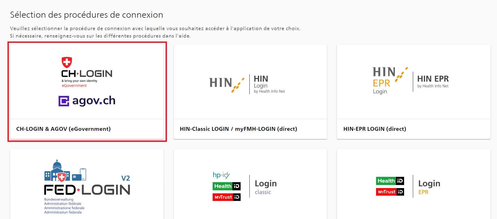Click MyTrust iD badge in Login classic card
This screenshot has width=497, height=219.
pyautogui.click(x=227, y=197)
